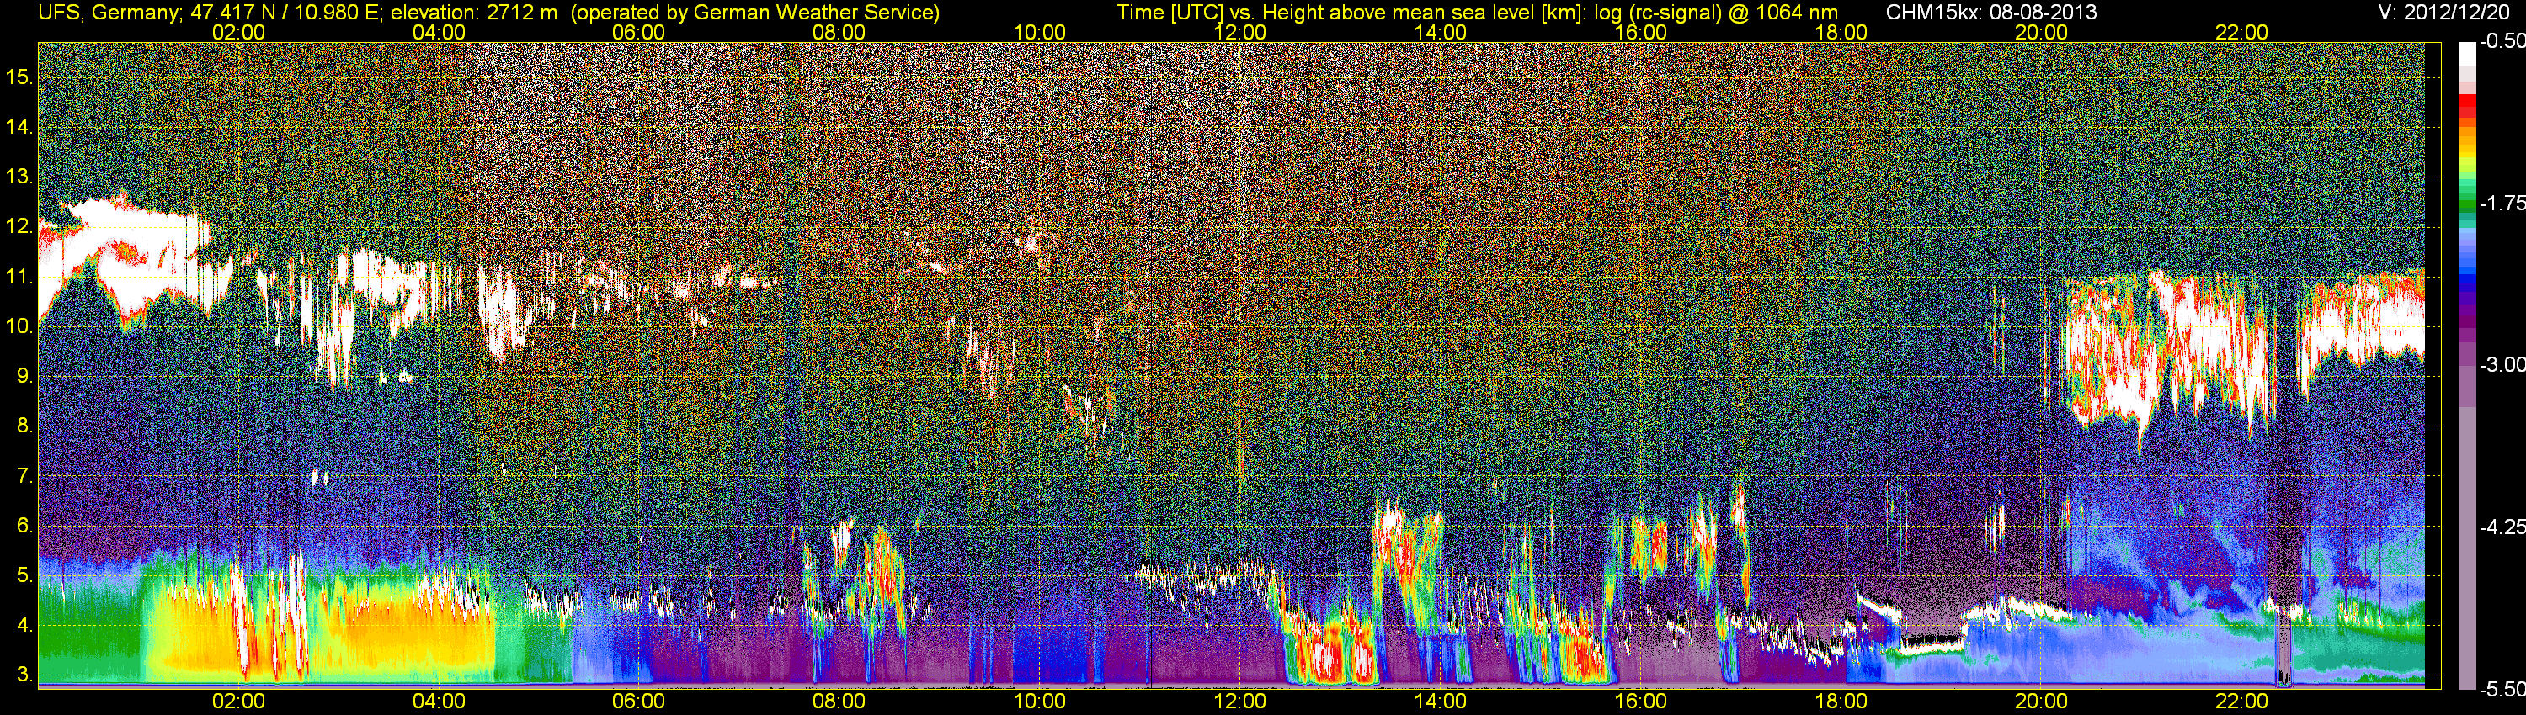Click the 18:00 label on the bottom time axis

click(1841, 702)
